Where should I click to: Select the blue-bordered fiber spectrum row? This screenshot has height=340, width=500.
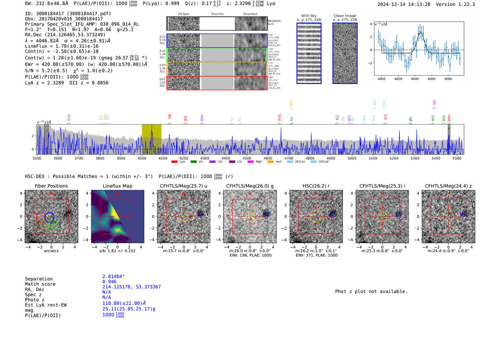pos(217,41)
